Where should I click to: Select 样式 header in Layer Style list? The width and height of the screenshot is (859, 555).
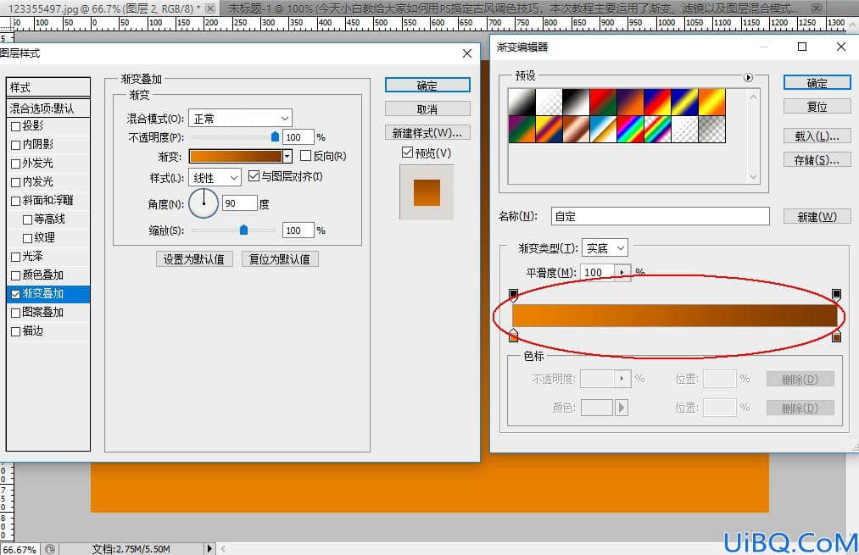coord(48,87)
